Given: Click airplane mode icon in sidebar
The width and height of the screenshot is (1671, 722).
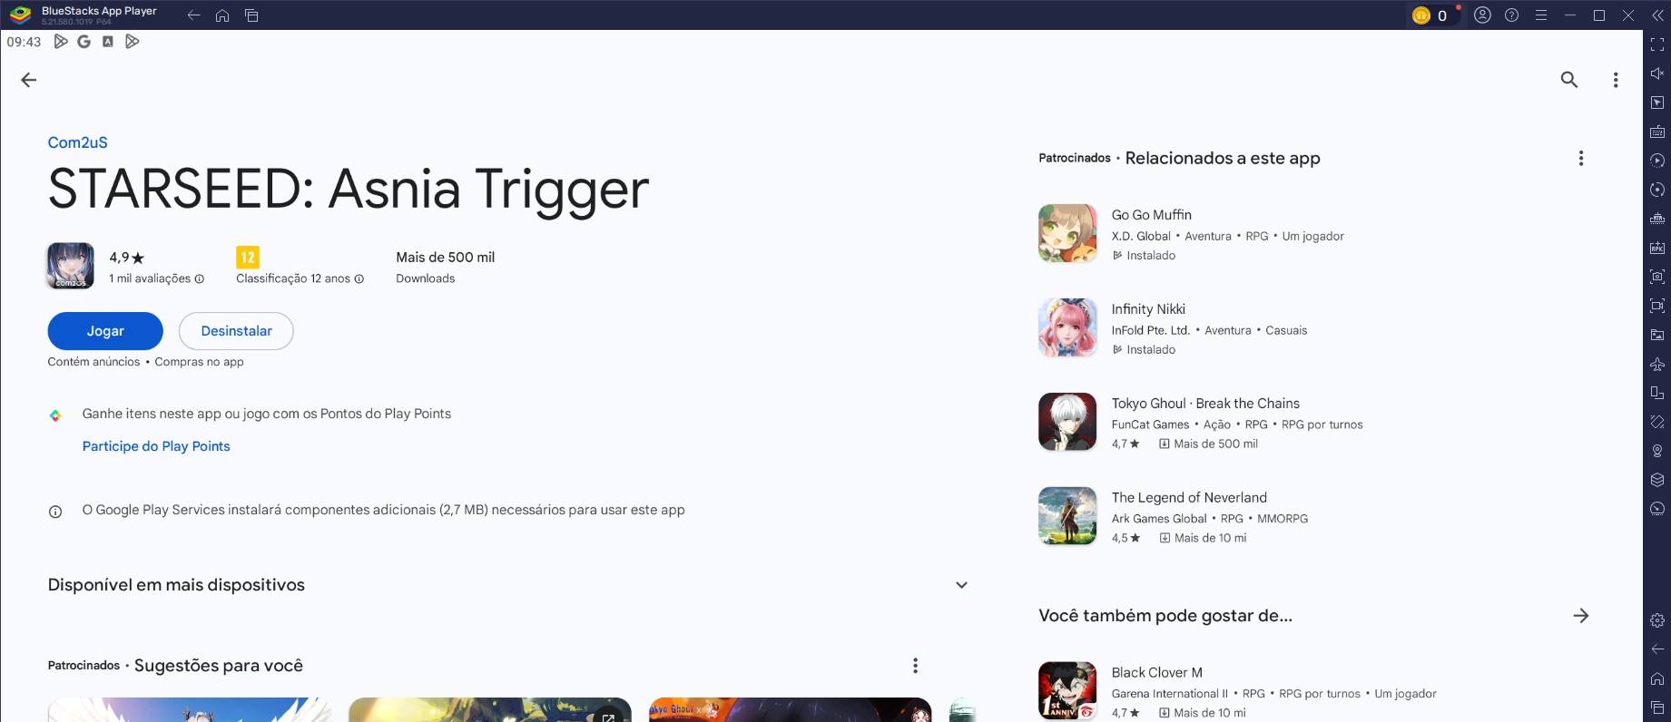Looking at the screenshot, I should click(x=1657, y=364).
